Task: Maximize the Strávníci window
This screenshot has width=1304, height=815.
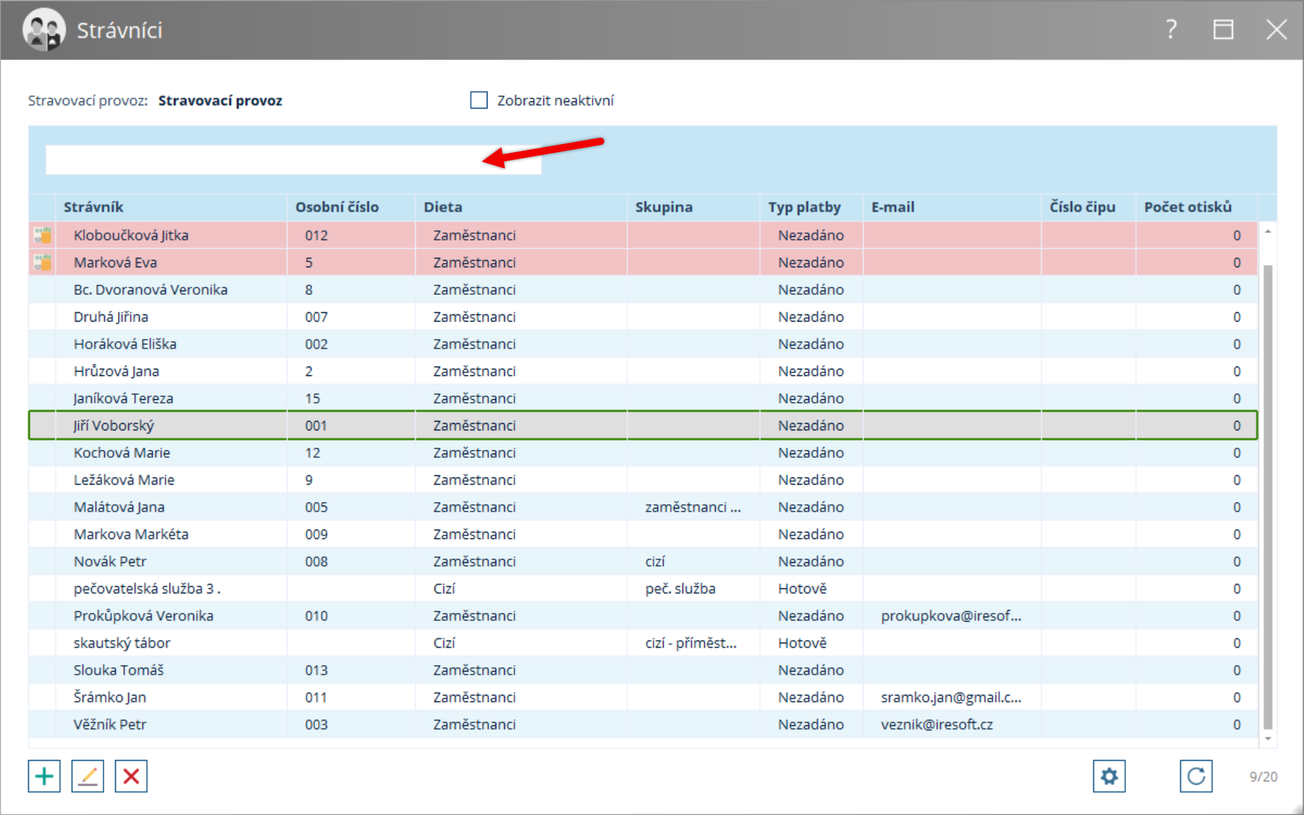Action: coord(1224,30)
